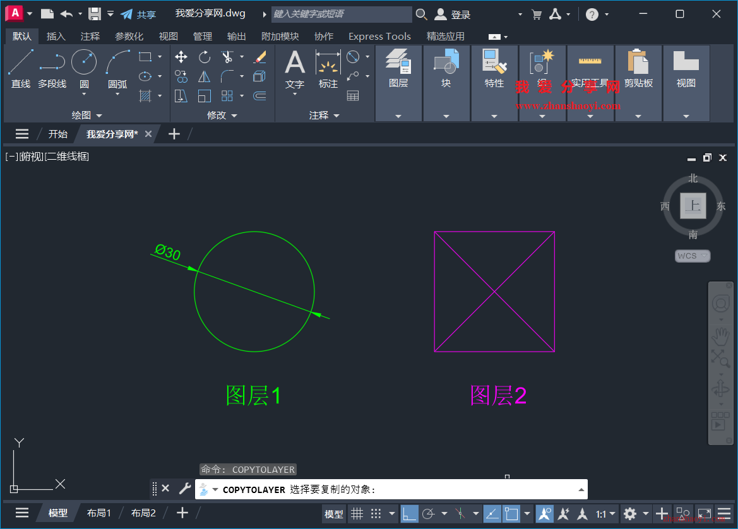This screenshot has width=738, height=529.
Task: Switch to the 布局1 layout tab
Action: (x=99, y=513)
